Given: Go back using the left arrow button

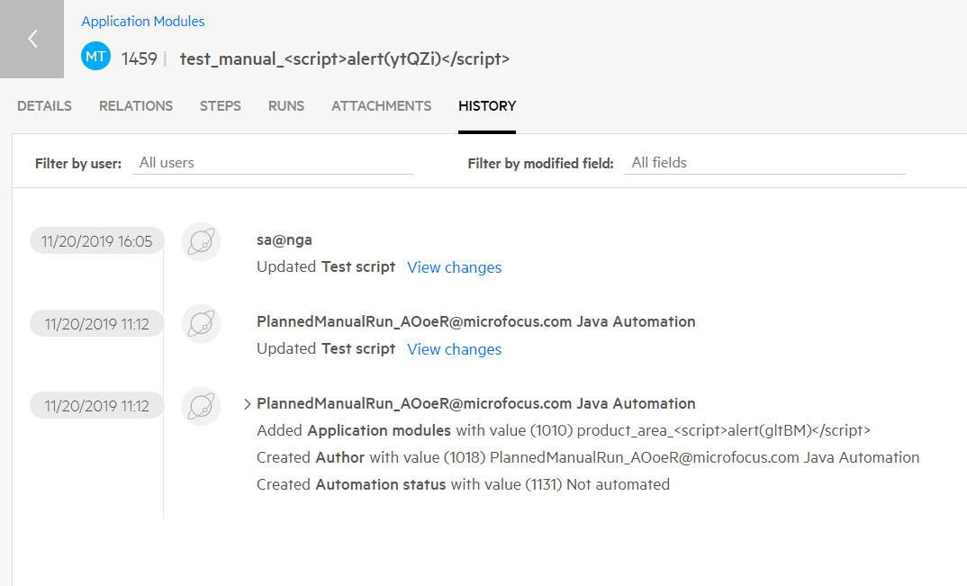Looking at the screenshot, I should pyautogui.click(x=32, y=39).
